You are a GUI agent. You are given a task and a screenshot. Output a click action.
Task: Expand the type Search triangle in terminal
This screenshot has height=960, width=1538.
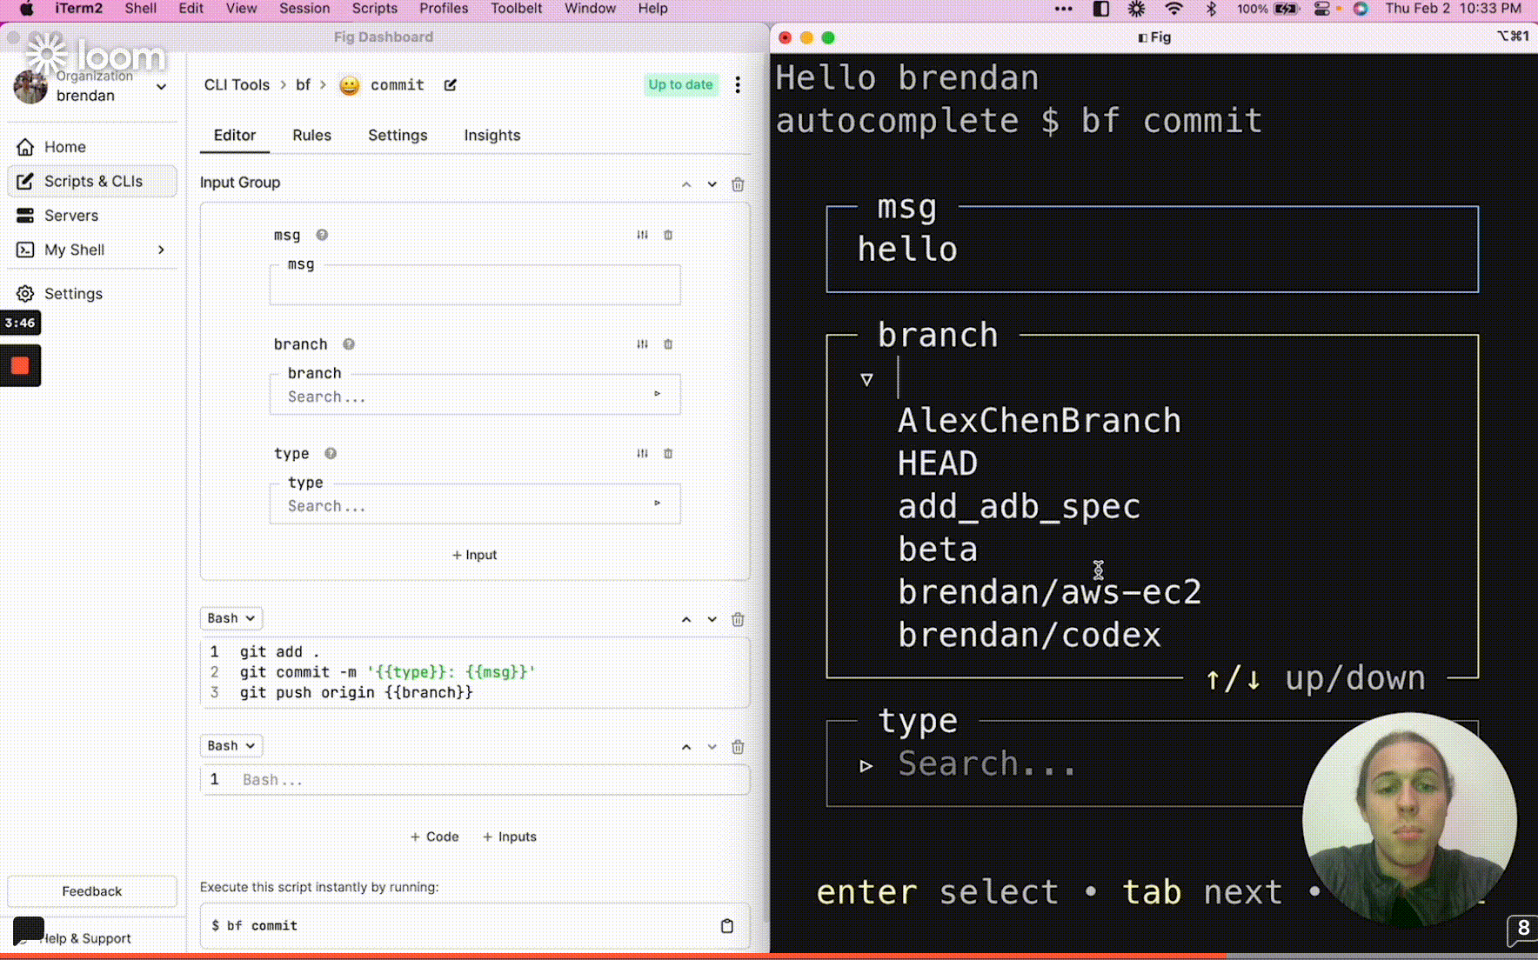point(866,766)
